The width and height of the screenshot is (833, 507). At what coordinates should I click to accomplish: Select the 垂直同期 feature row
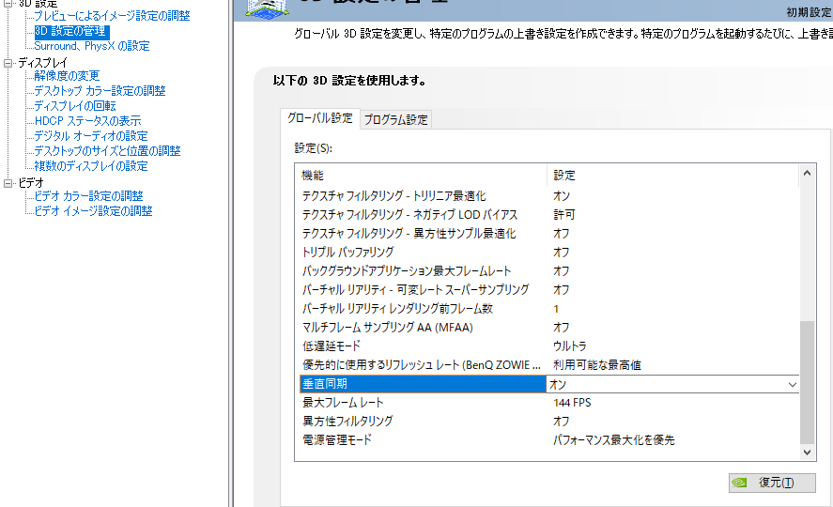coord(423,384)
